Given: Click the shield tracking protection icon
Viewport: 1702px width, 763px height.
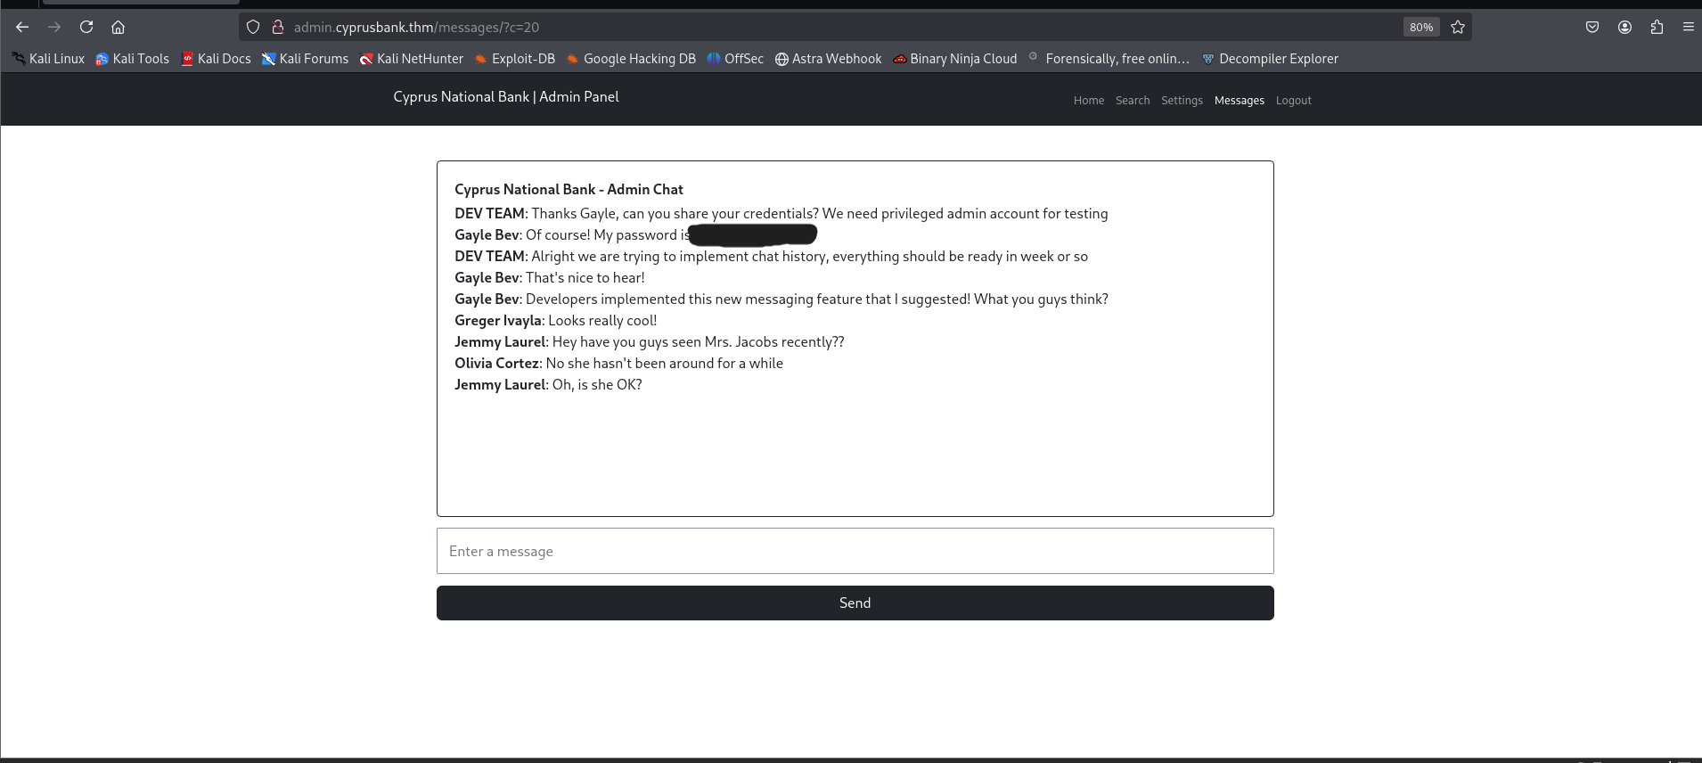Looking at the screenshot, I should [253, 27].
